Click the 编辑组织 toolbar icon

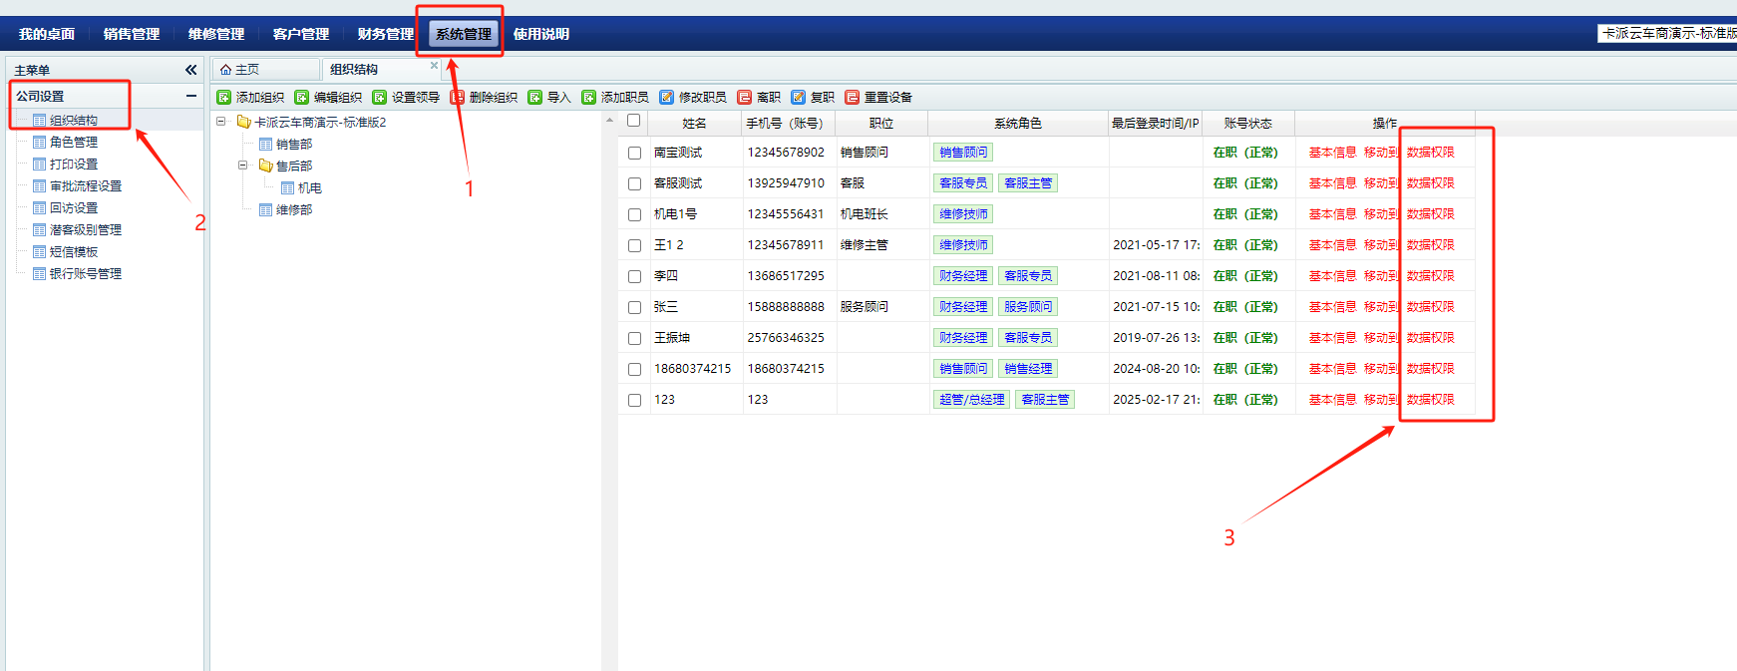pyautogui.click(x=302, y=97)
